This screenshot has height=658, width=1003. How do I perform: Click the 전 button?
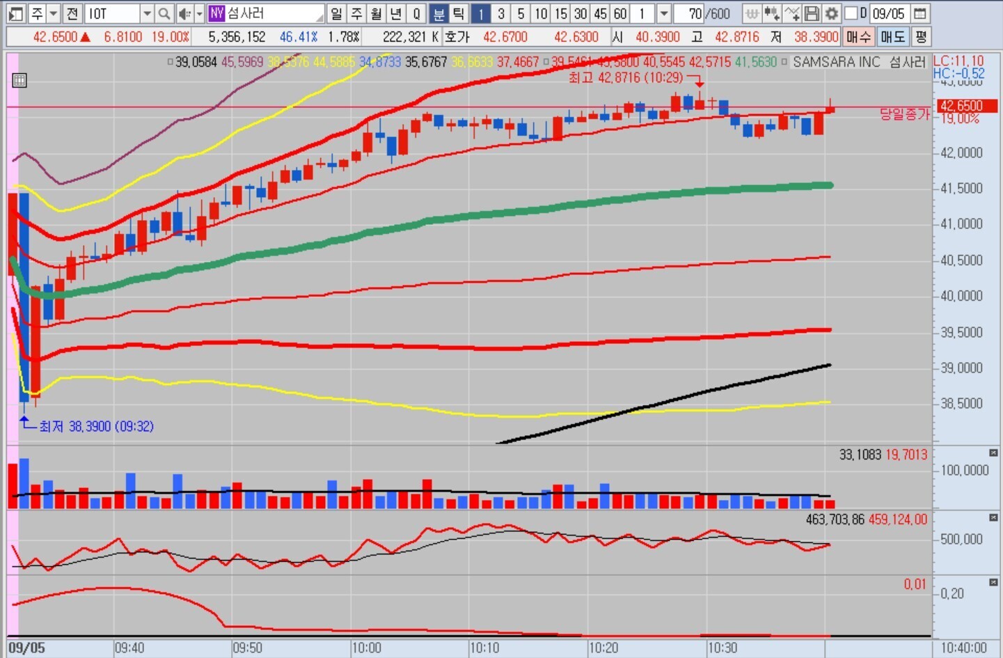tap(72, 13)
